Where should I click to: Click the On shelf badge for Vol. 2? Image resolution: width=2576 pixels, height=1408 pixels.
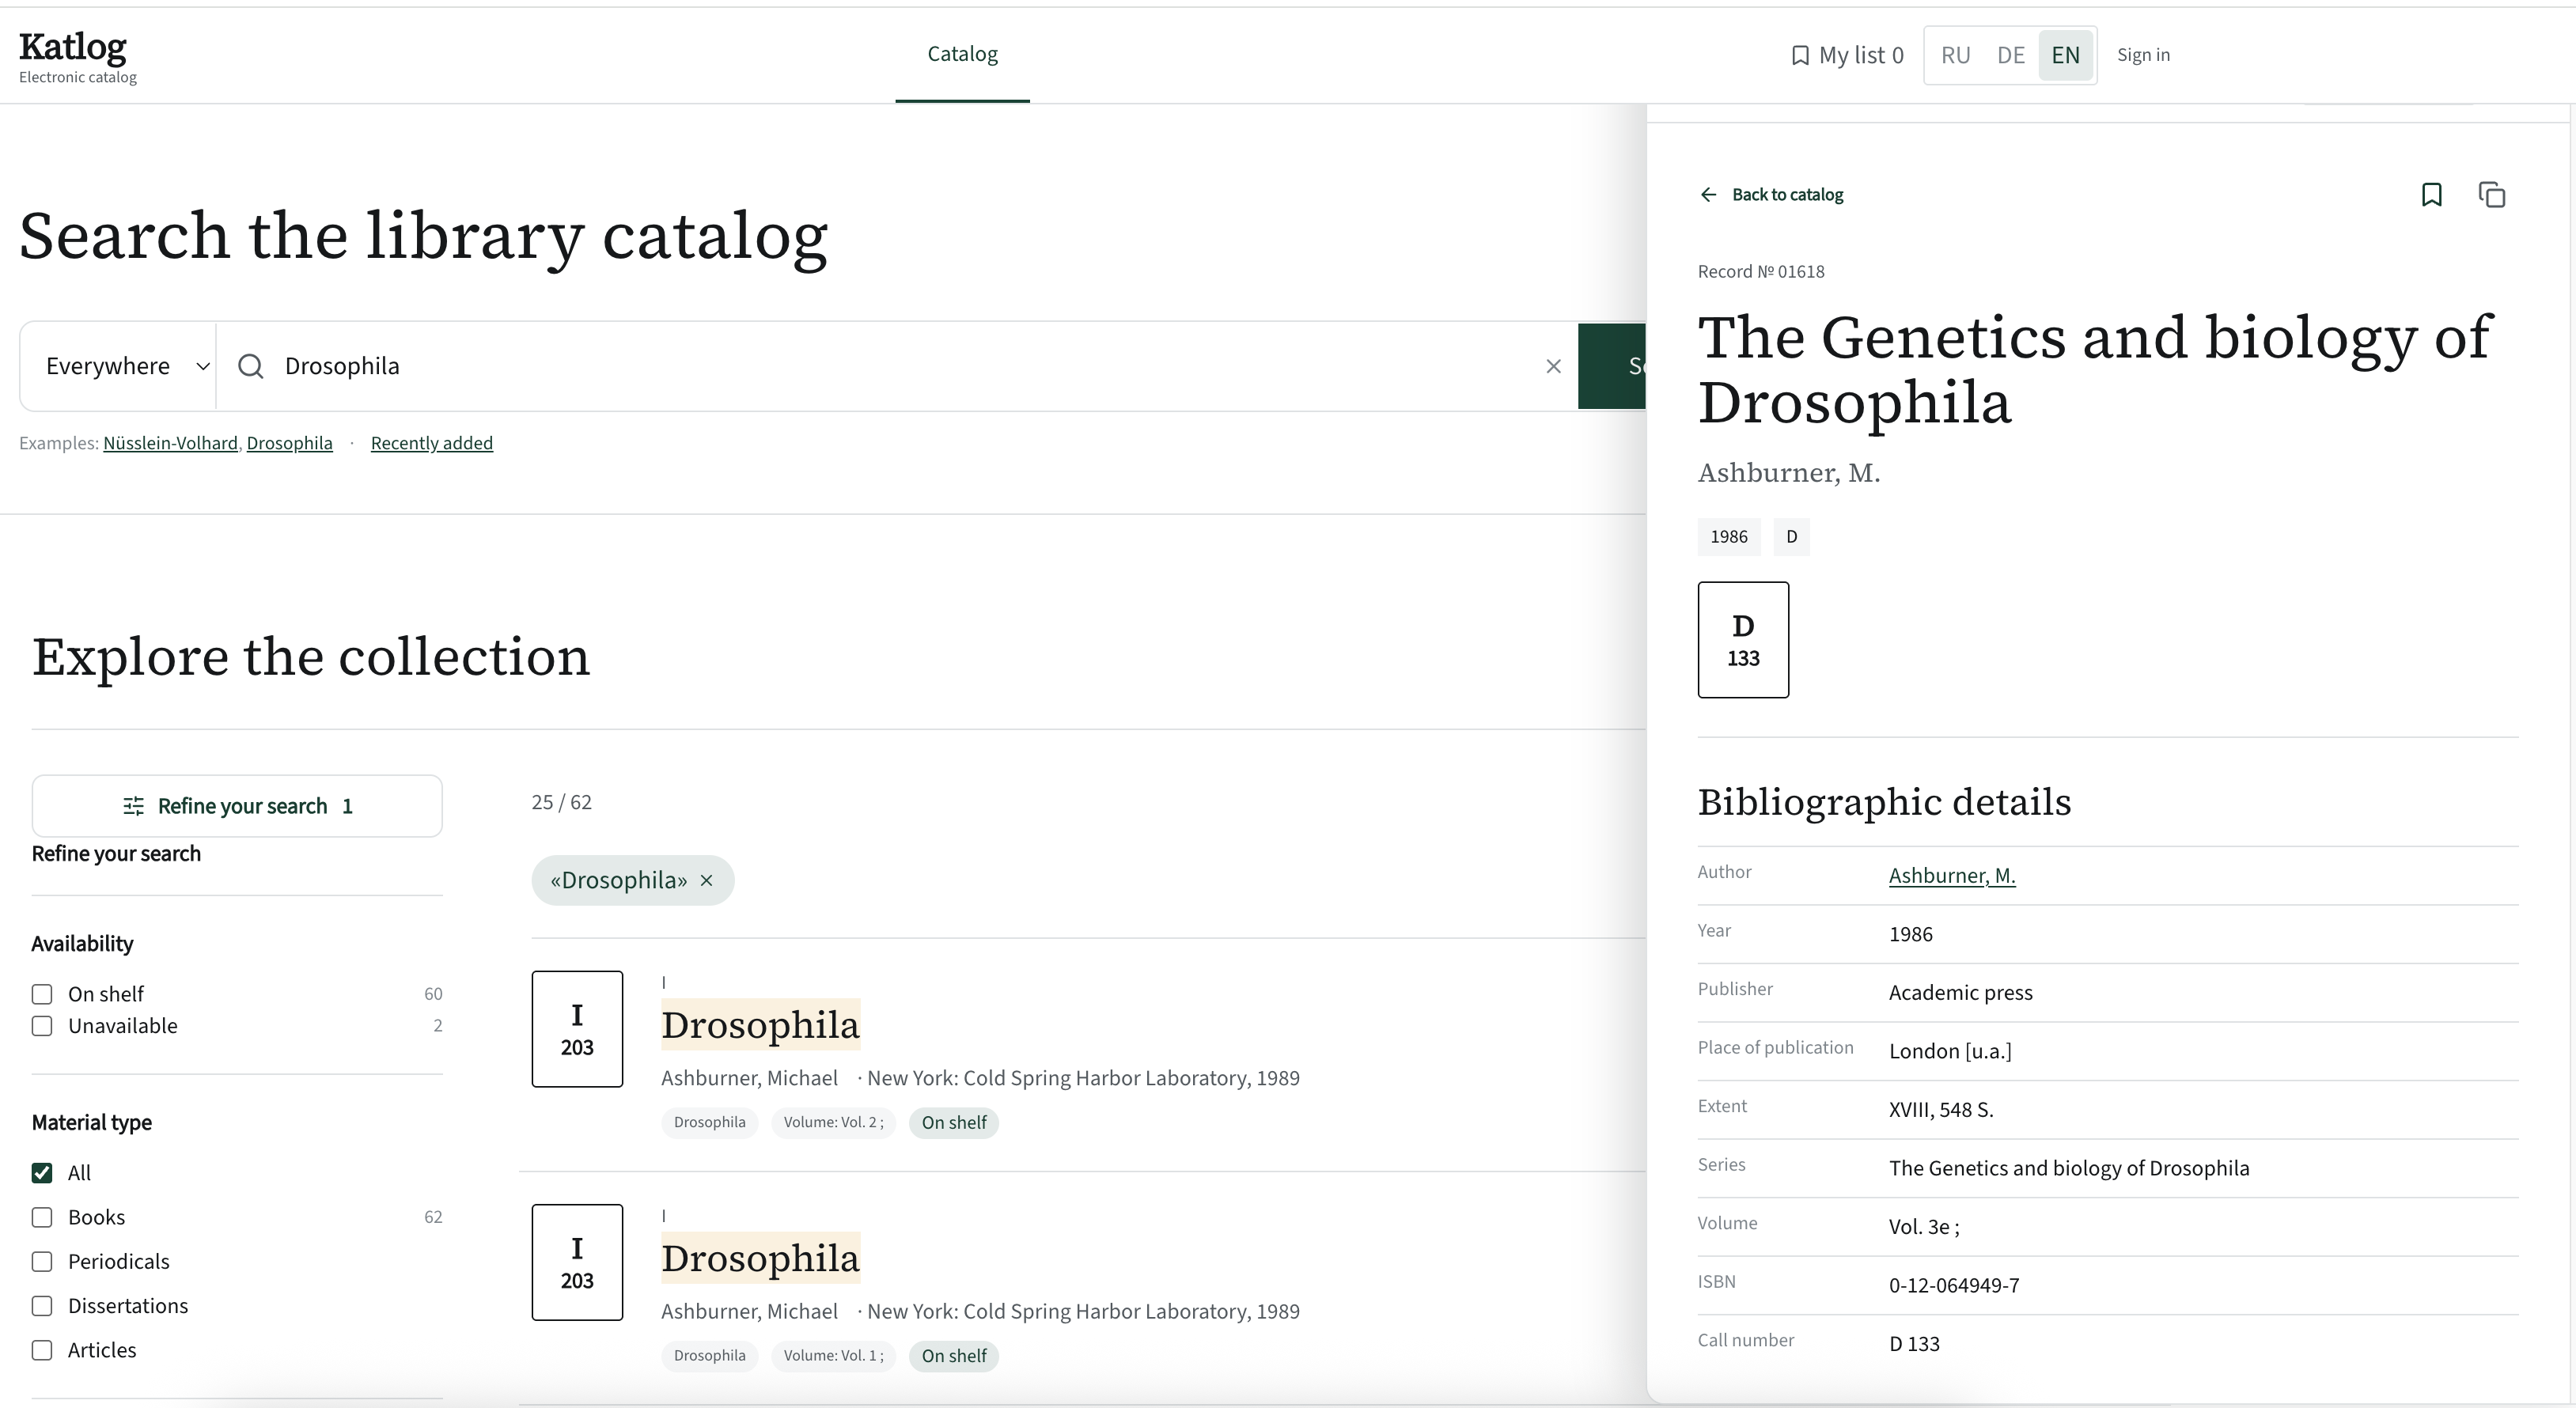pyautogui.click(x=954, y=1122)
